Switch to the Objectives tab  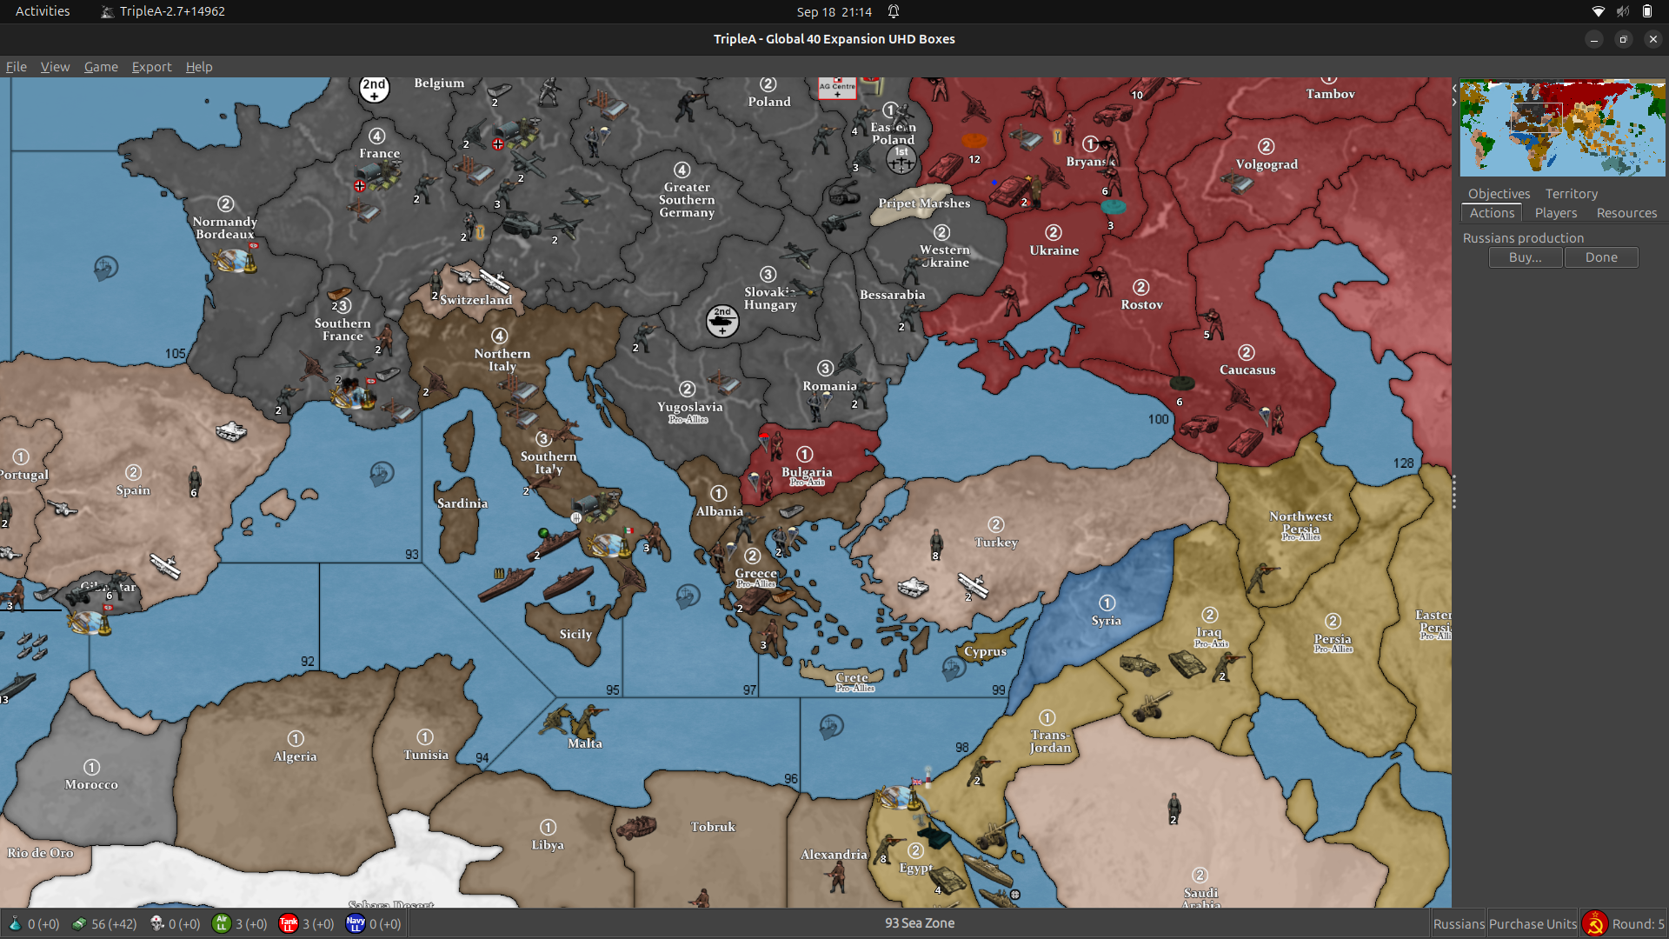[1499, 194]
